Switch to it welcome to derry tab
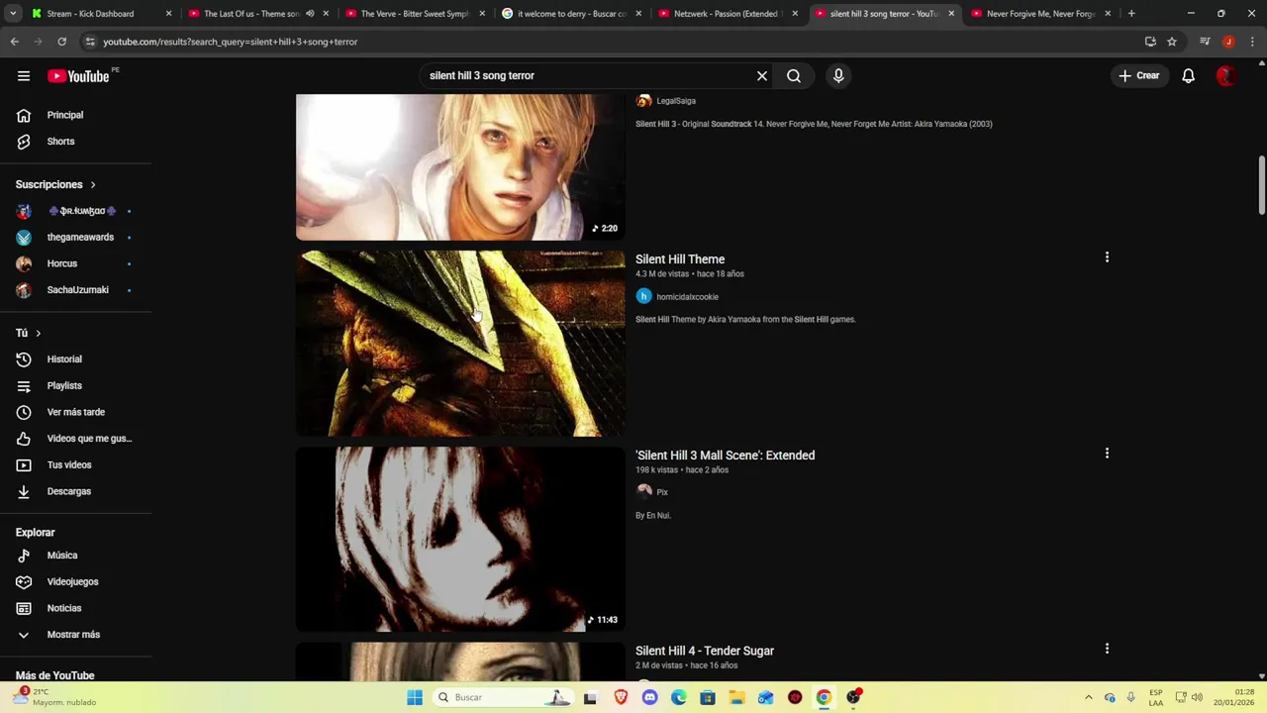 tap(571, 14)
